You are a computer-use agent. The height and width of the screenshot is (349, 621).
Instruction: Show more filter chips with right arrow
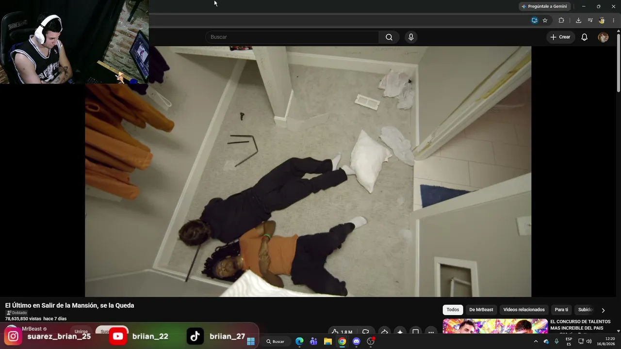(x=603, y=310)
